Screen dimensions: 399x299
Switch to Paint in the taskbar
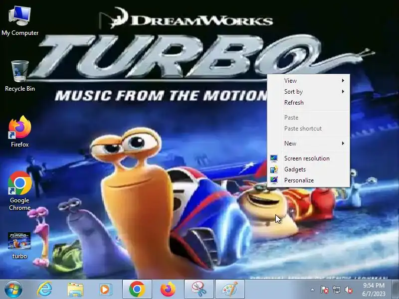tap(230, 290)
